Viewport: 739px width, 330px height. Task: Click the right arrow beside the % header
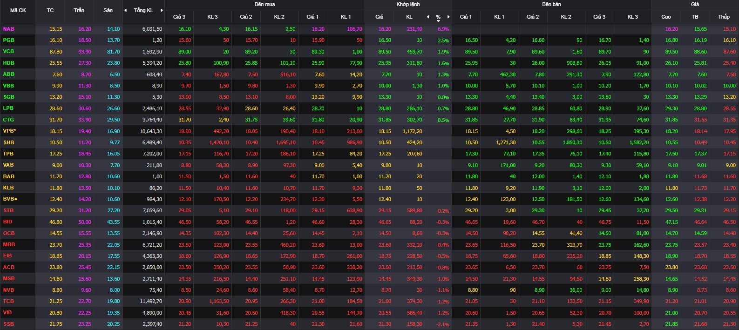448,17
